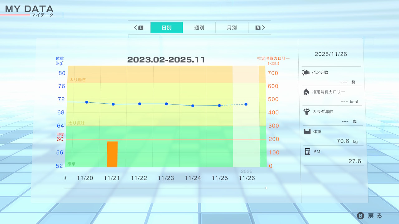Click the R shoulder button icon
399x224 pixels.
click(258, 28)
